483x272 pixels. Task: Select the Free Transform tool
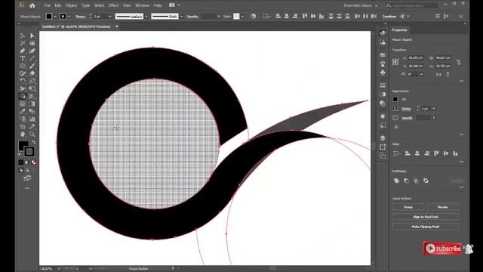(32, 88)
